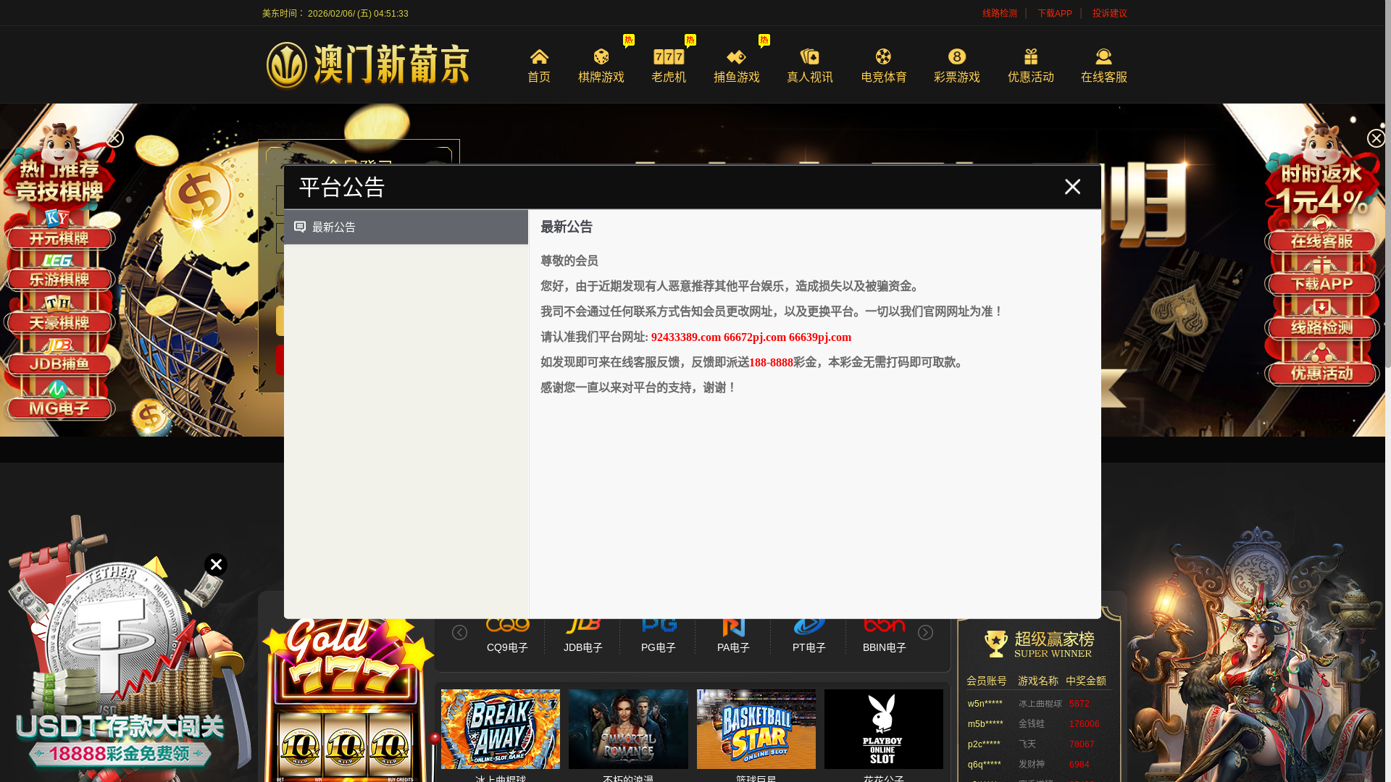
Task: Select the PG电子 provider
Action: click(659, 636)
